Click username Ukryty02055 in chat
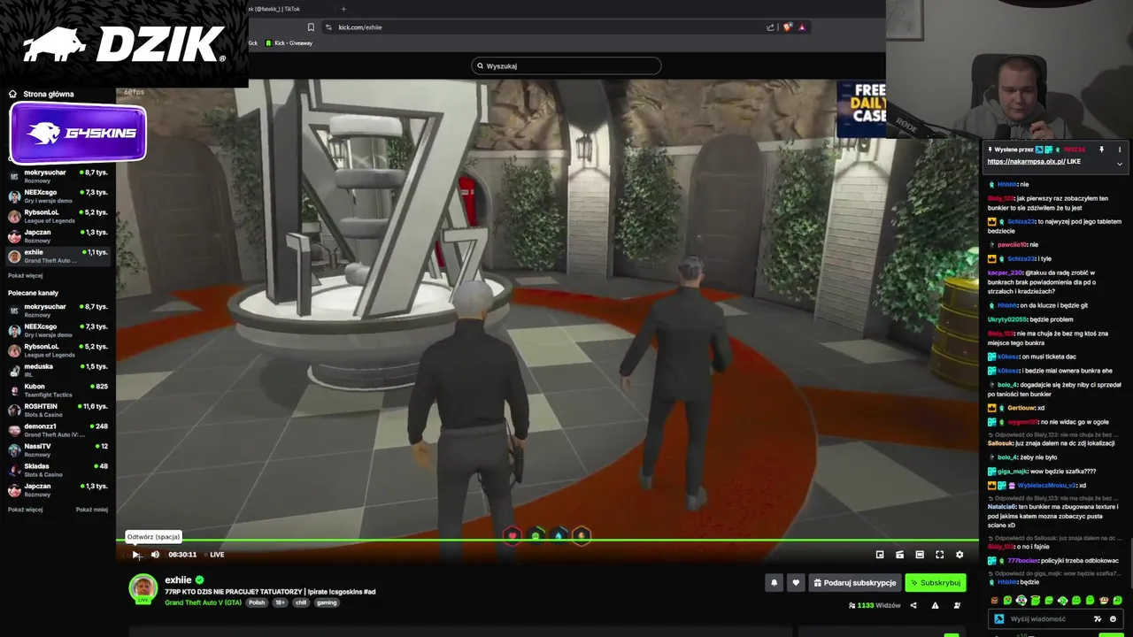 pyautogui.click(x=1007, y=319)
